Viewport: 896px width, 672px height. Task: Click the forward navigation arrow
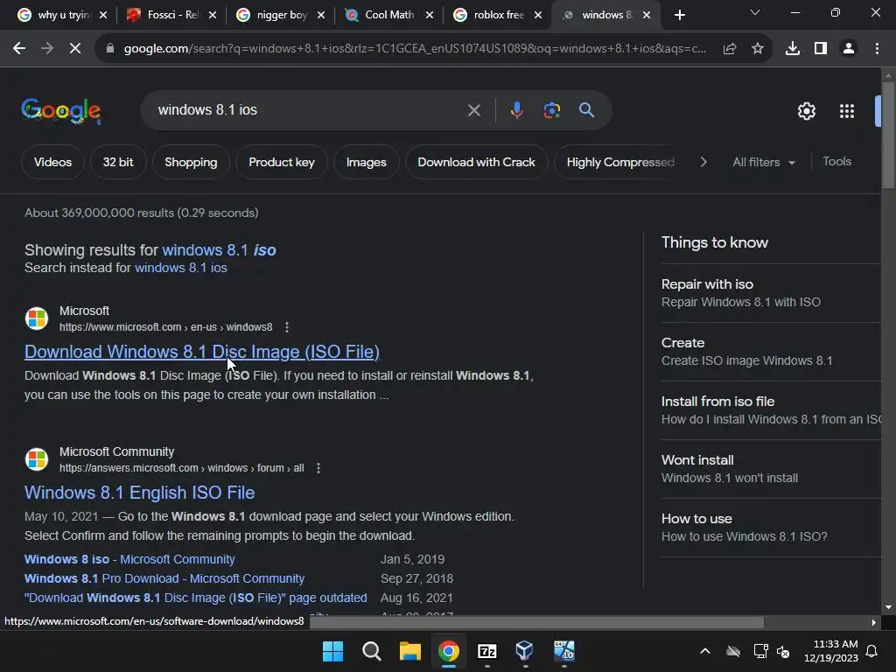[47, 49]
